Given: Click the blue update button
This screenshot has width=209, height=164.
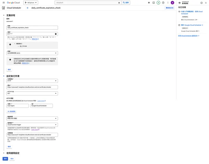Looking at the screenshot, I should [x=5, y=159].
